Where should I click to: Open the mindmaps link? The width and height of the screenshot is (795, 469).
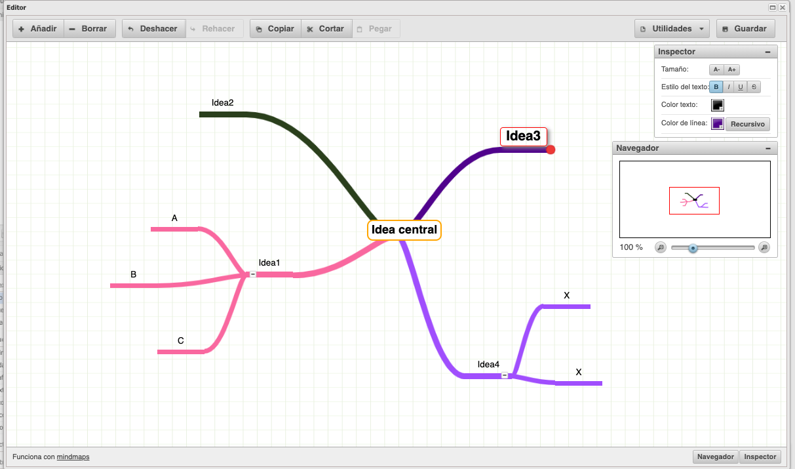[73, 457]
